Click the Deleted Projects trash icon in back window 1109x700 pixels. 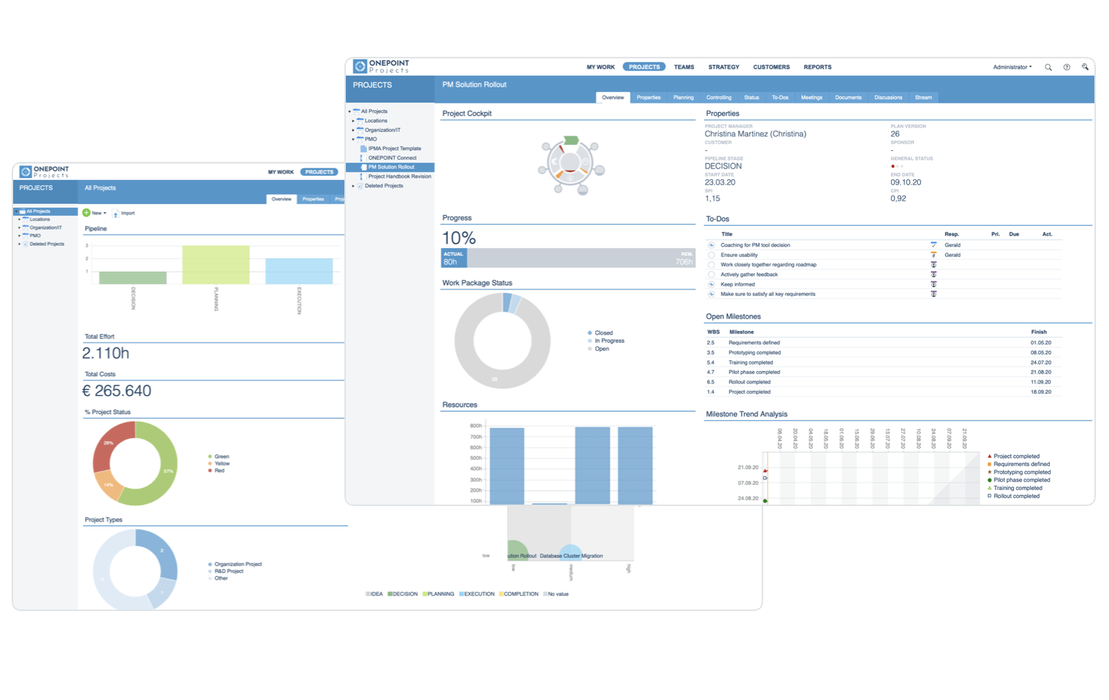tap(26, 244)
